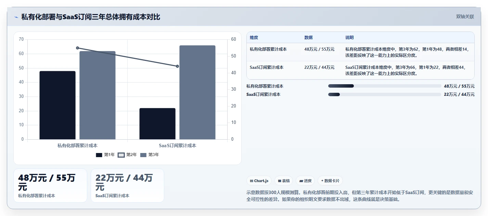Click the 表格 chip
This screenshot has width=488, height=216.
[x=284, y=181]
